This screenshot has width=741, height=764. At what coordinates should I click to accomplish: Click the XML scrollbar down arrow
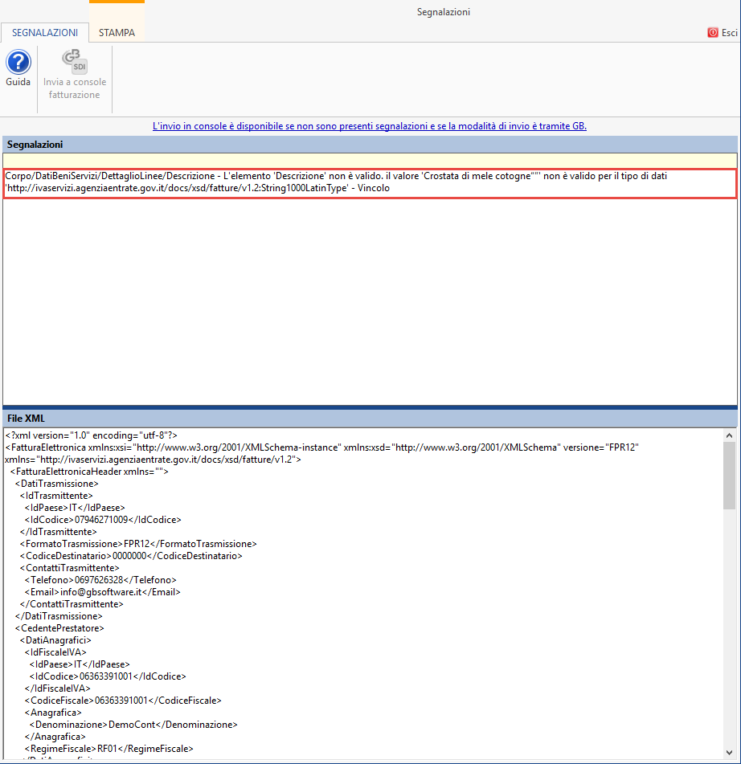click(x=730, y=756)
